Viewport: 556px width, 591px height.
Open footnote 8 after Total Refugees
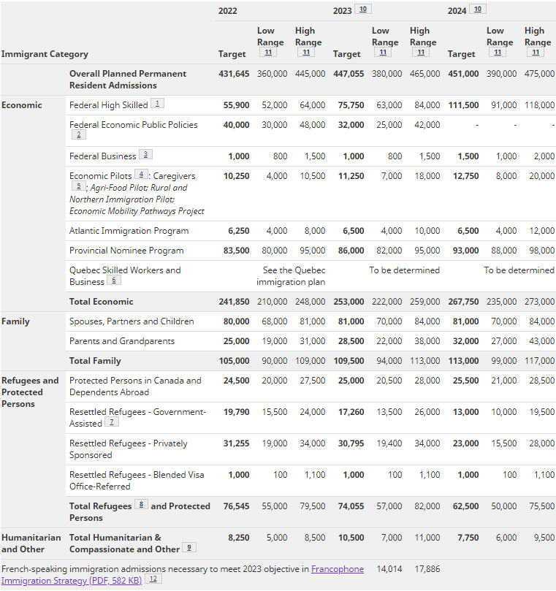coord(141,504)
